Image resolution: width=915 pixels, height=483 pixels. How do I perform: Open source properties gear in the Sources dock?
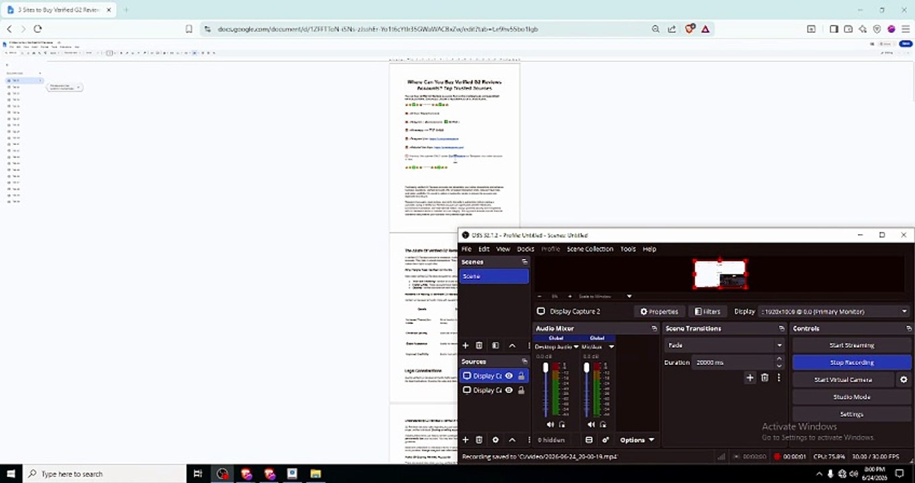tap(496, 440)
